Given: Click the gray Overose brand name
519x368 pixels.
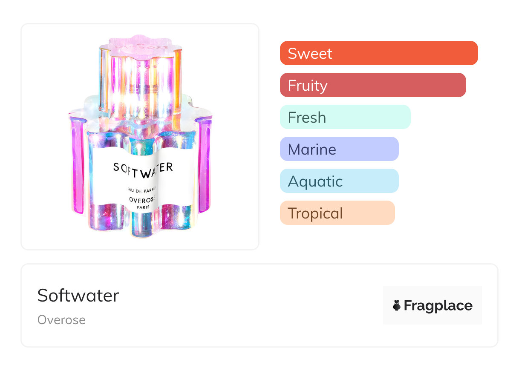Looking at the screenshot, I should [x=61, y=320].
